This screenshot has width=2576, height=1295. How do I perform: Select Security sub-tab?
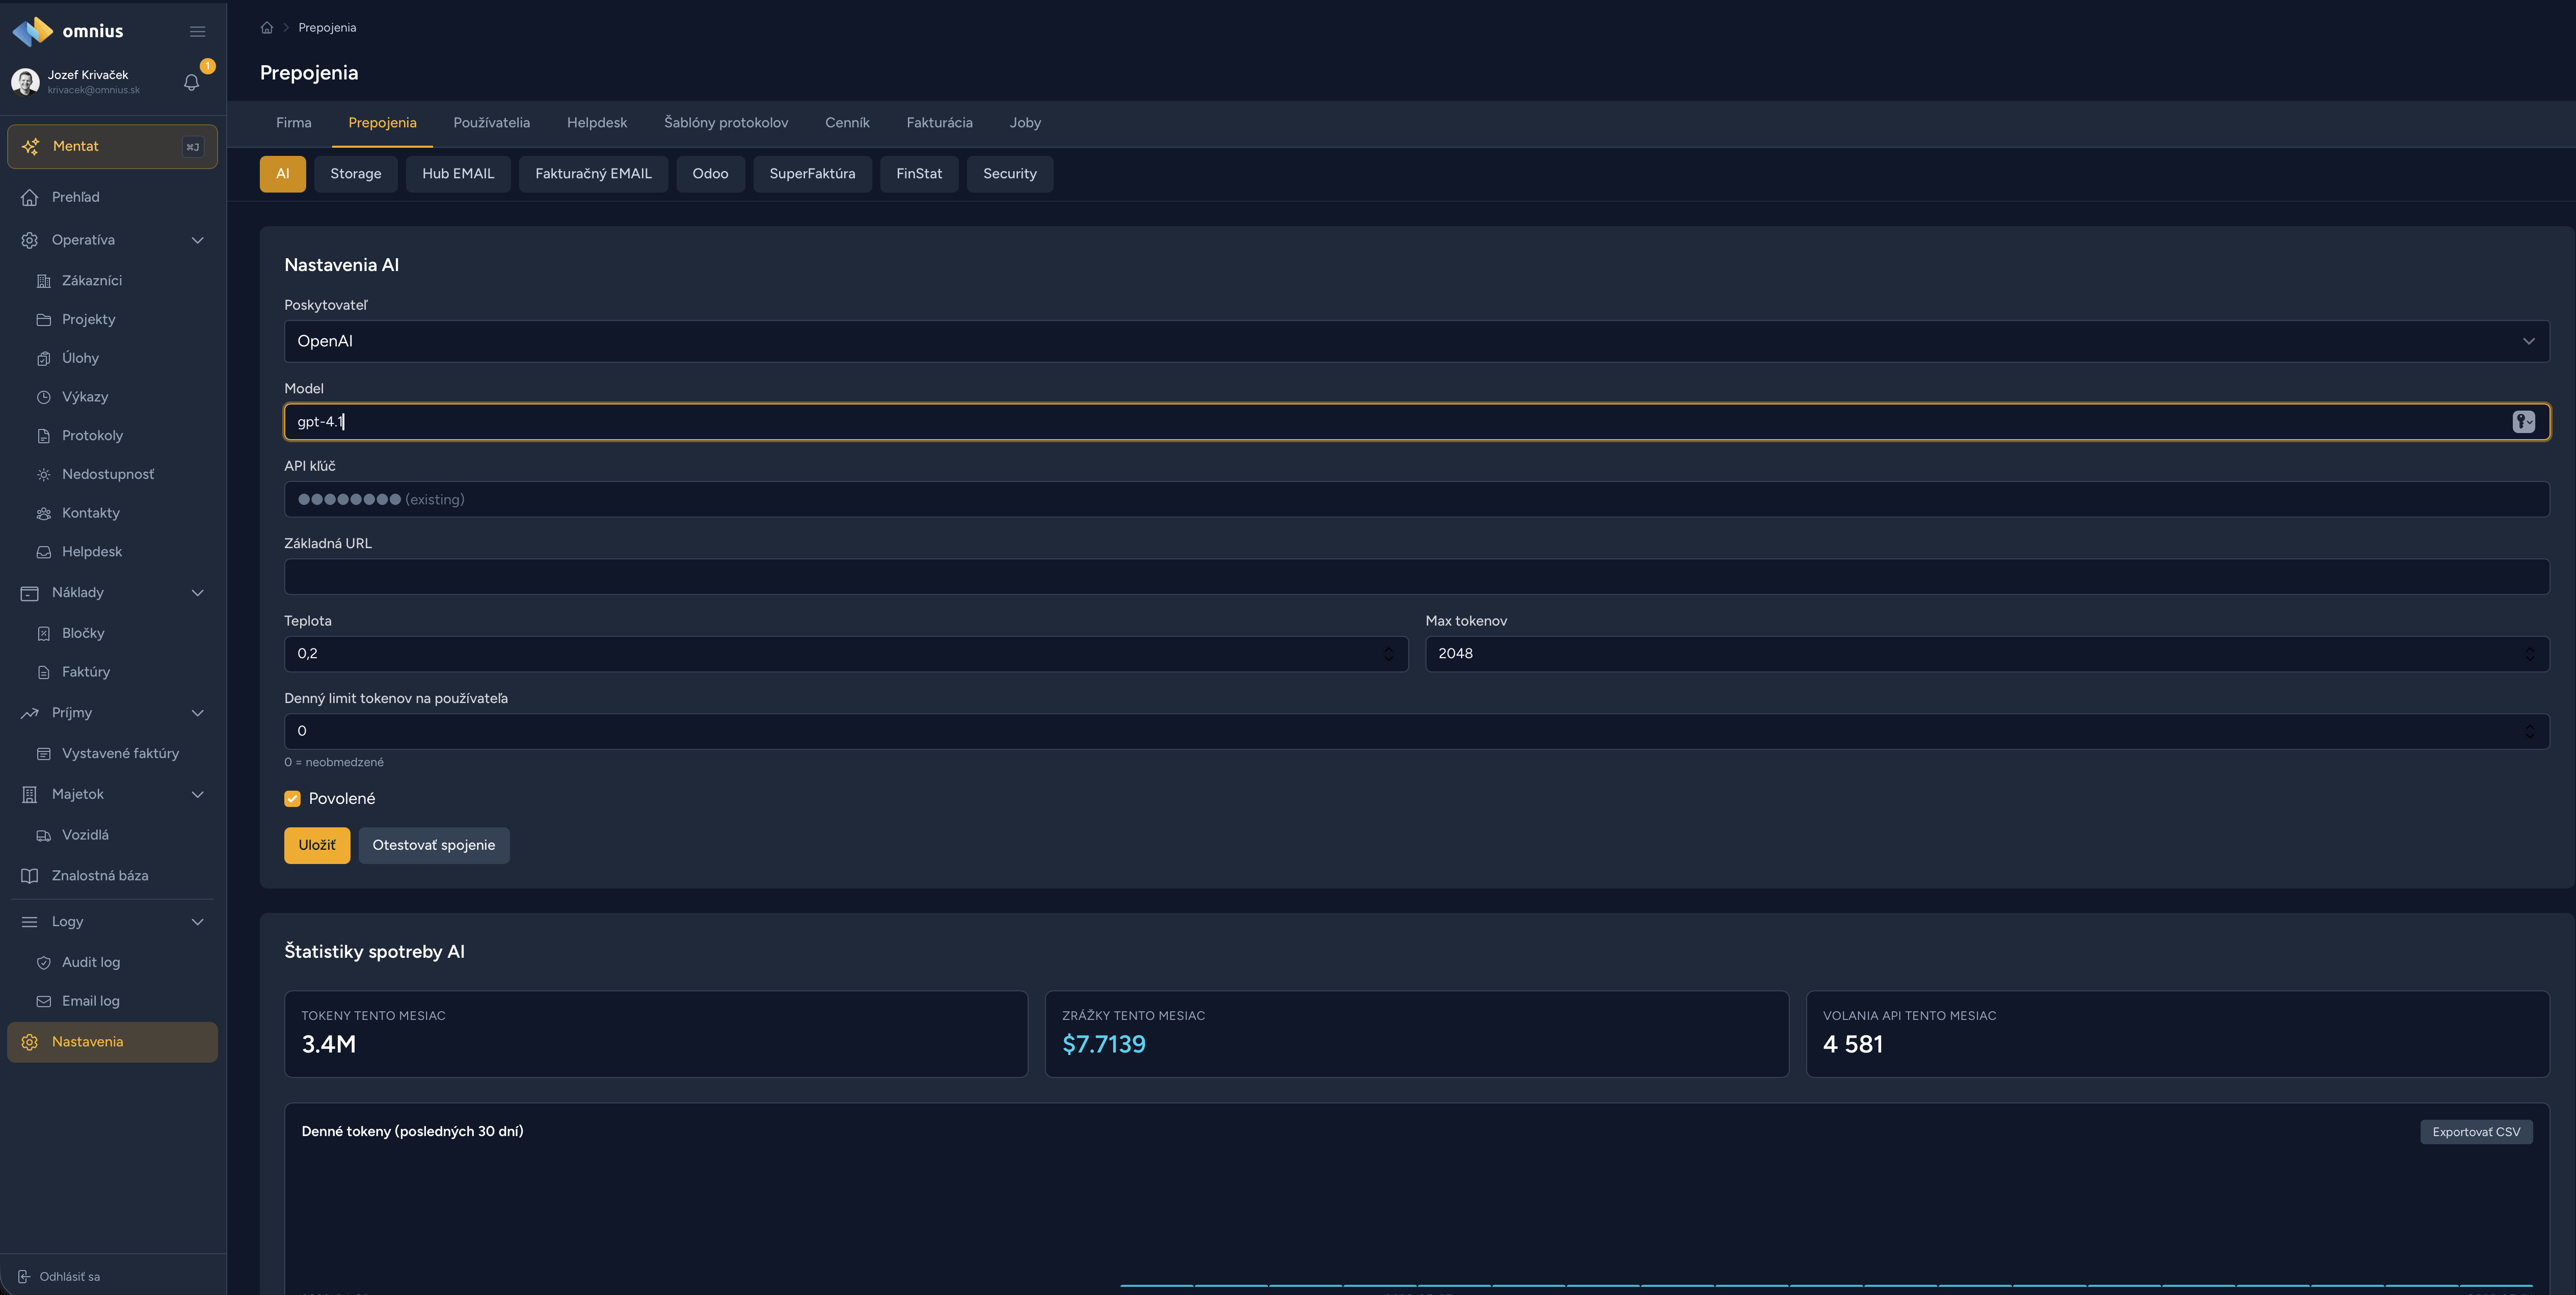click(1010, 174)
